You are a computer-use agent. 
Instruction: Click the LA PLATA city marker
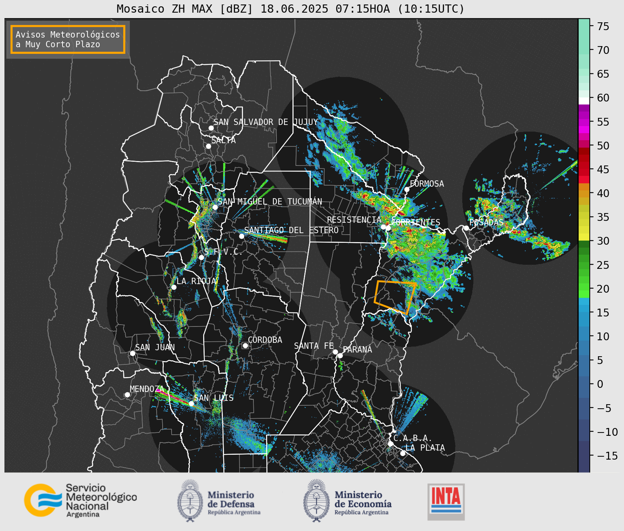(403, 453)
